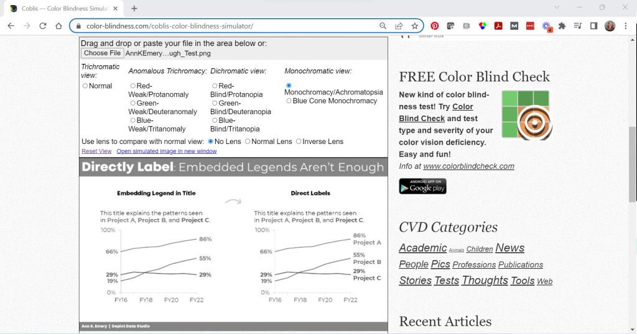Select Green-Weak/Deuteranomaly option

click(x=133, y=103)
